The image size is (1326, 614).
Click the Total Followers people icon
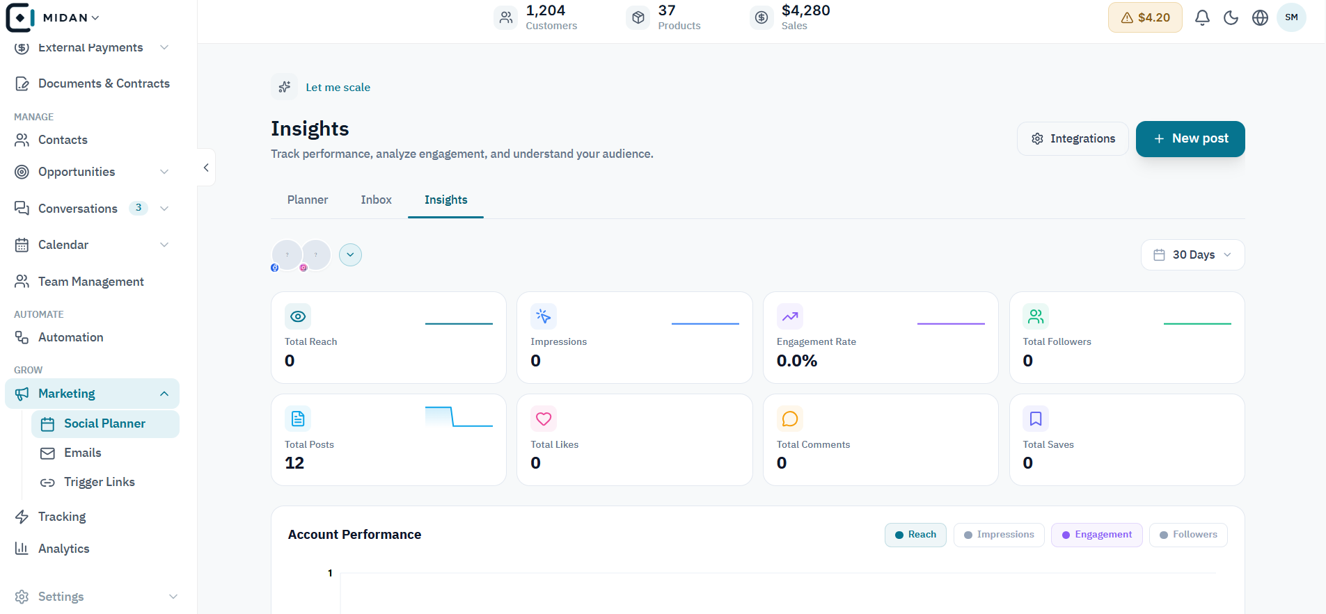1036,316
